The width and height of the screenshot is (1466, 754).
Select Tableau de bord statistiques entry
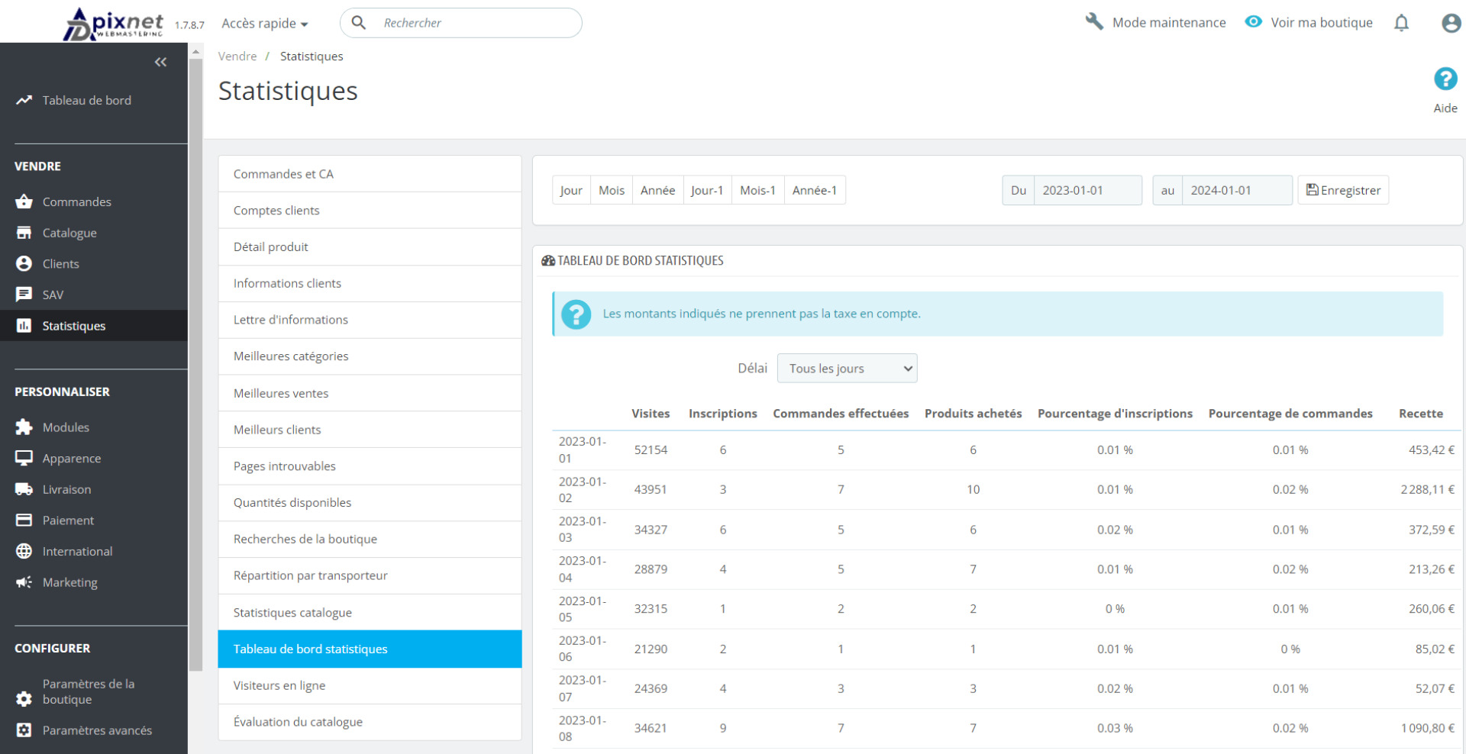[370, 649]
